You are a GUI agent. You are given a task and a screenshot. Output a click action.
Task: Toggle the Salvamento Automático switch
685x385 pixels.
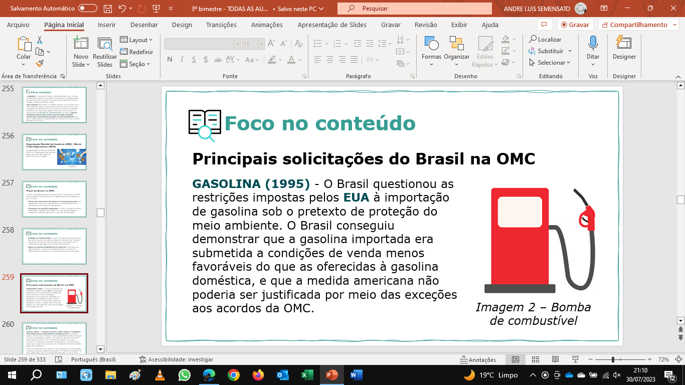(88, 9)
